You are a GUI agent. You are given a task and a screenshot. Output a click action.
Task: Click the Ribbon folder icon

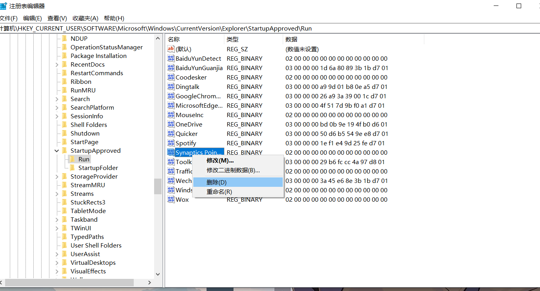[64, 81]
